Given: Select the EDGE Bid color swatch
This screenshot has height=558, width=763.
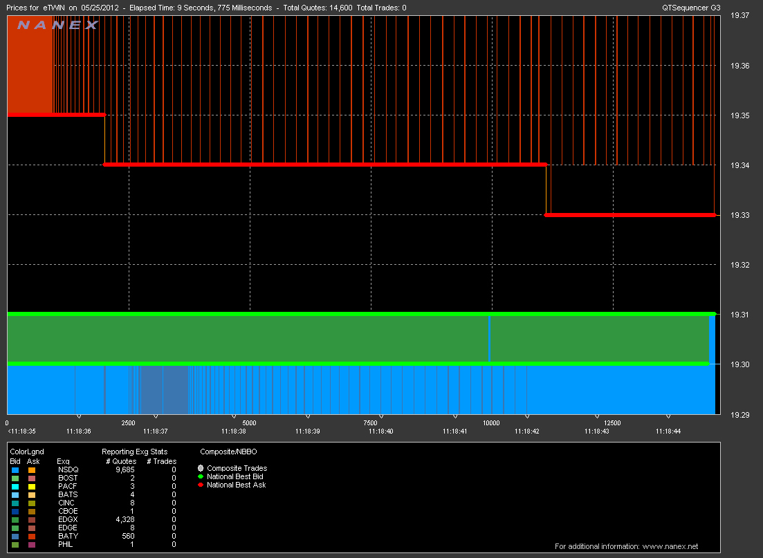Looking at the screenshot, I should (15, 528).
